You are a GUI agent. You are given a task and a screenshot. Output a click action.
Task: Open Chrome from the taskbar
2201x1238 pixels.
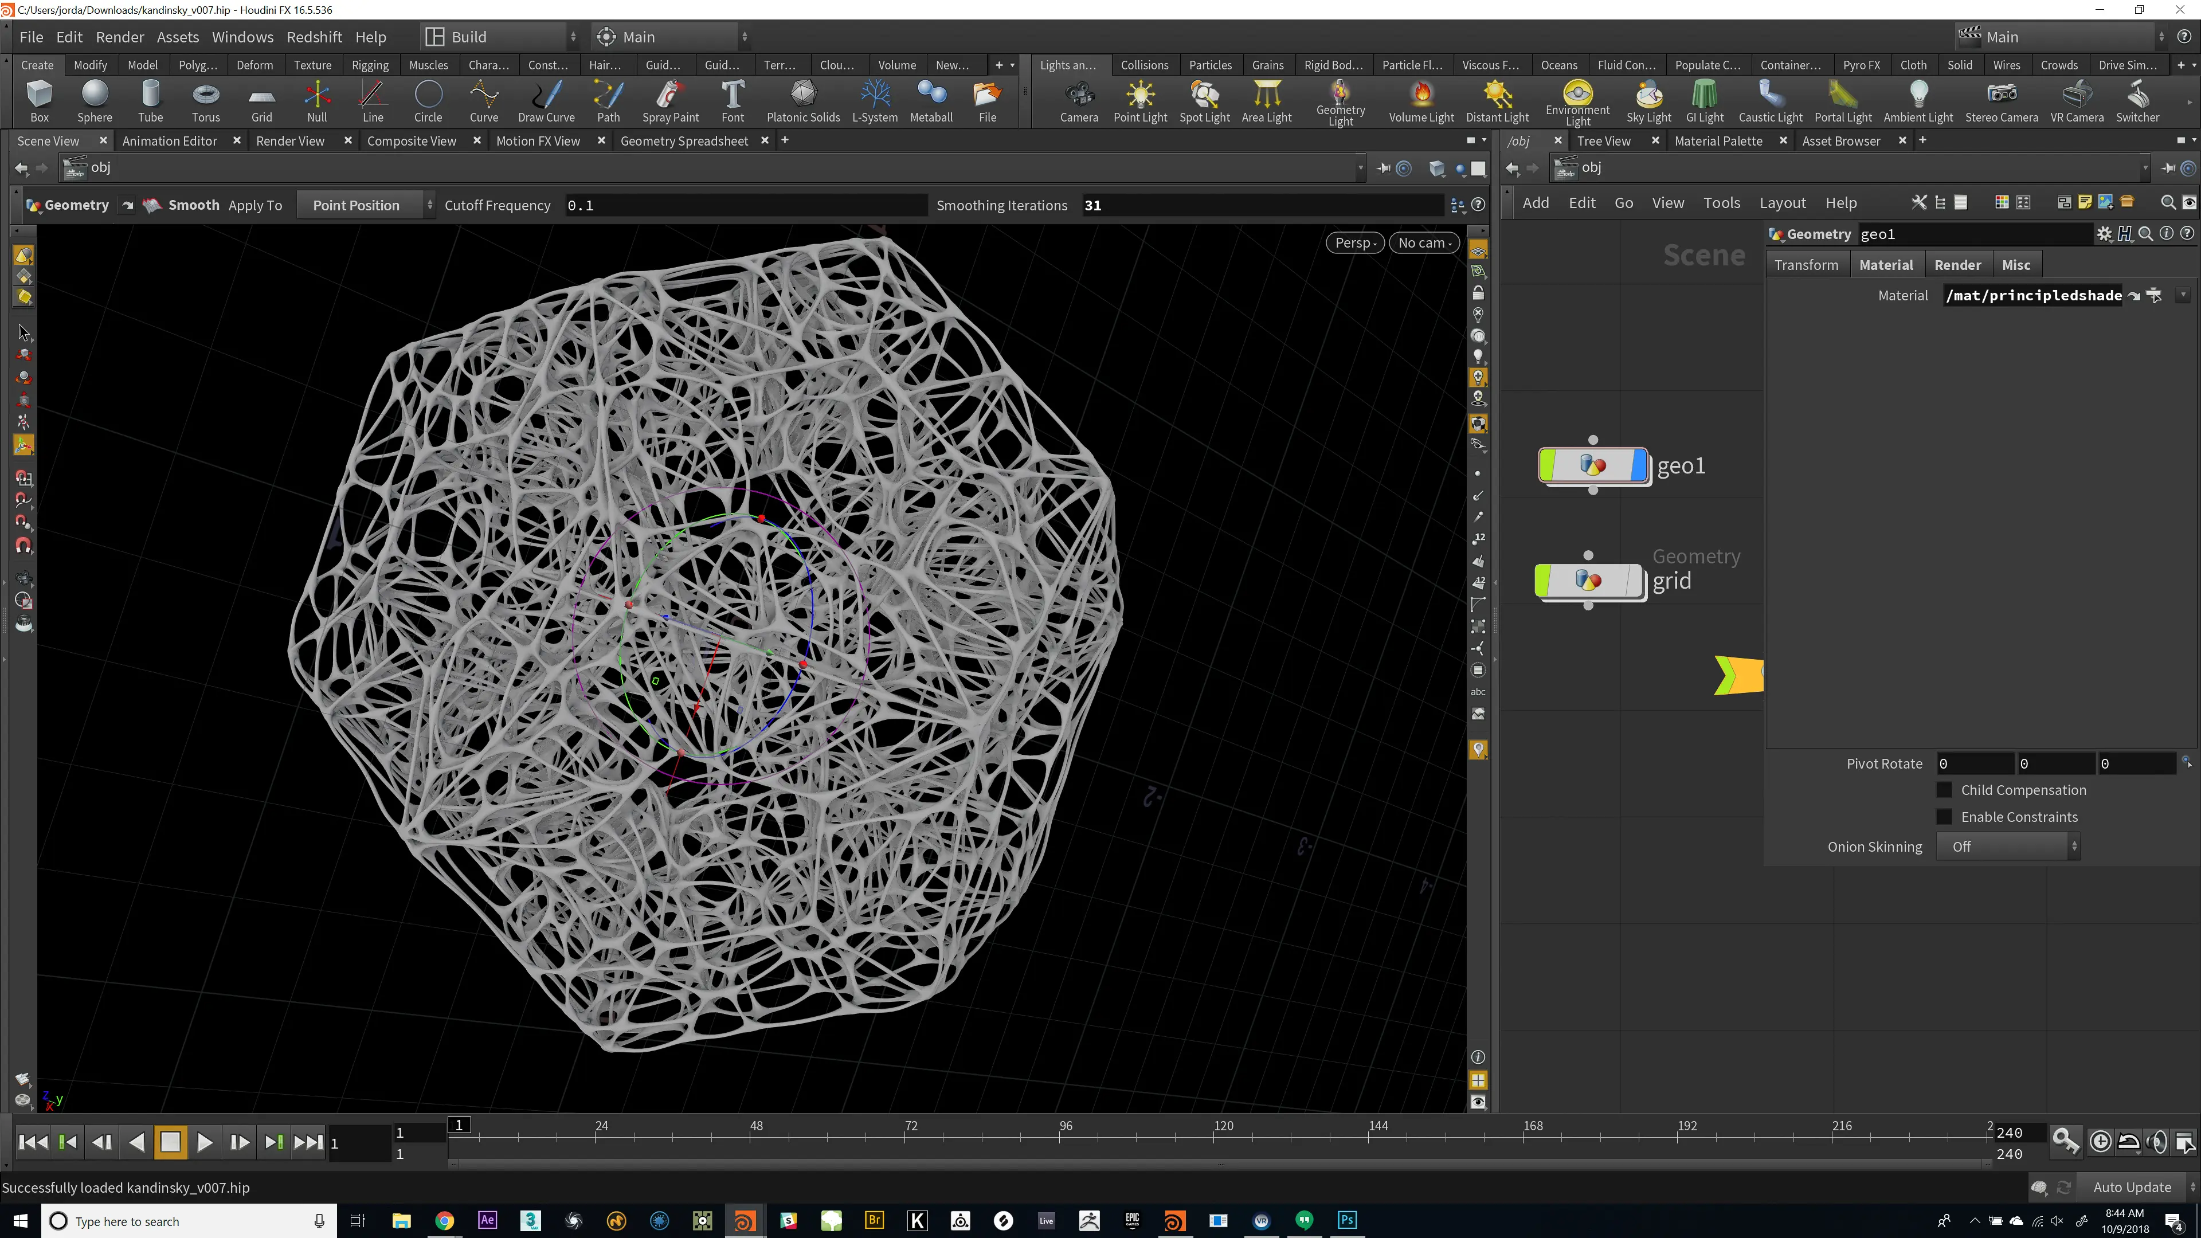tap(444, 1221)
